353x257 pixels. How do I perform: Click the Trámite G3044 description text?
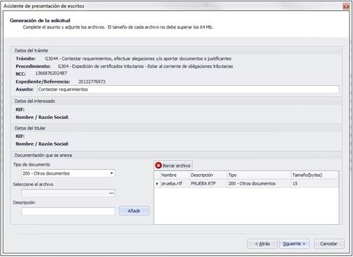coord(138,59)
